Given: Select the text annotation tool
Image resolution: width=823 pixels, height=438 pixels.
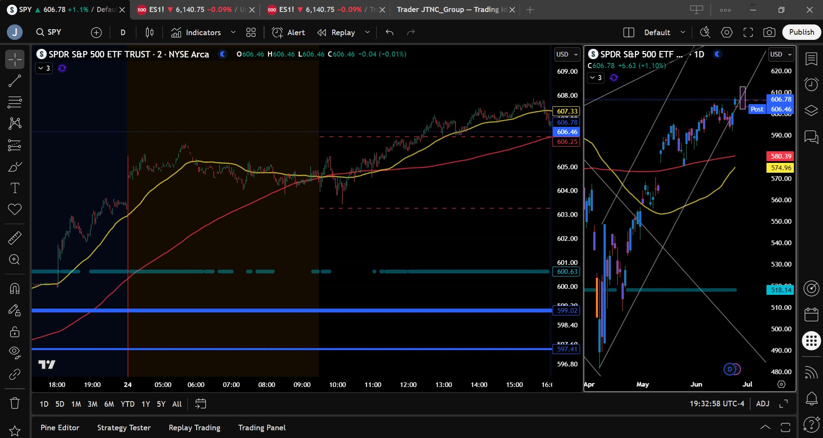Looking at the screenshot, I should coord(15,188).
